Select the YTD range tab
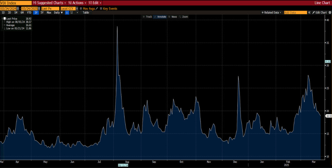Viewport: 332px width, 168px height. click(x=29, y=12)
